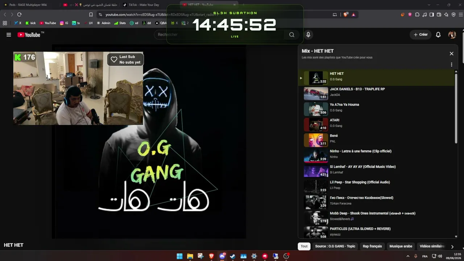This screenshot has width=464, height=261.
Task: Show hidden system tray icons
Action: tap(408, 256)
